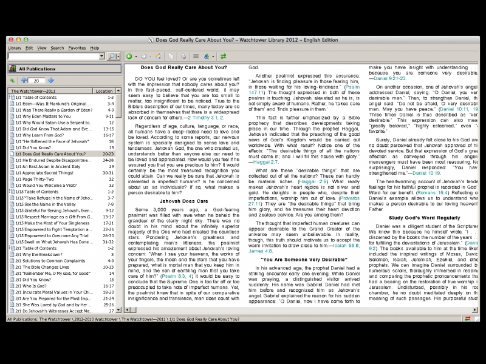Click the grey bar icon before font size
This screenshot has width=486, height=364.
point(196,56)
